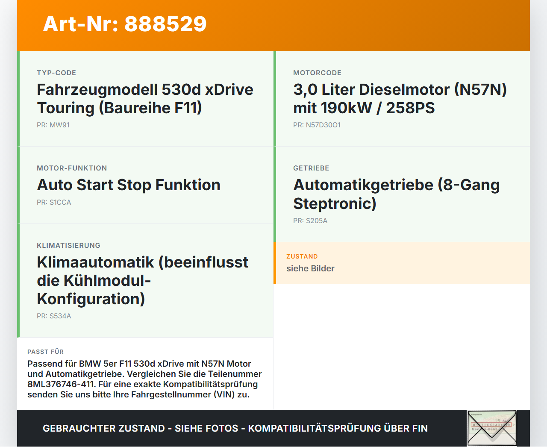The height and width of the screenshot is (447, 547).
Task: Select the 3,0 Liter Dieselmotor (N57N) heading
Action: [x=400, y=99]
